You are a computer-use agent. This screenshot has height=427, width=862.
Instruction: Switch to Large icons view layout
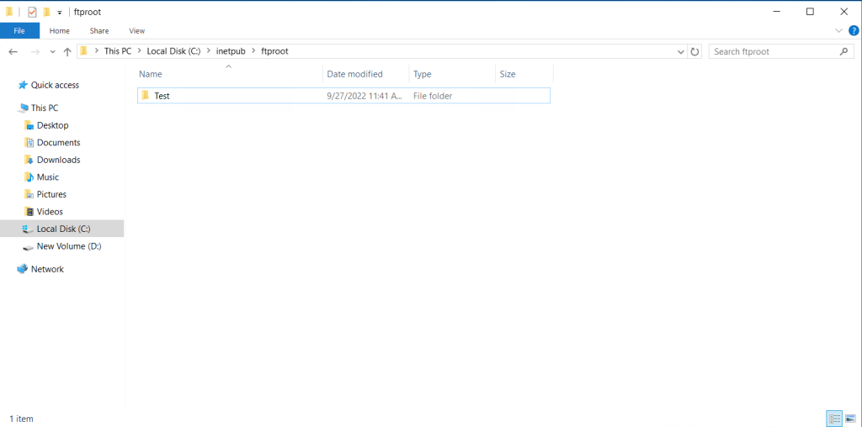[x=849, y=418]
